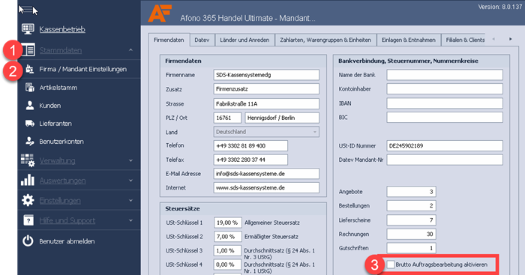Click the Telefon input field
525x275 pixels.
click(x=250, y=145)
